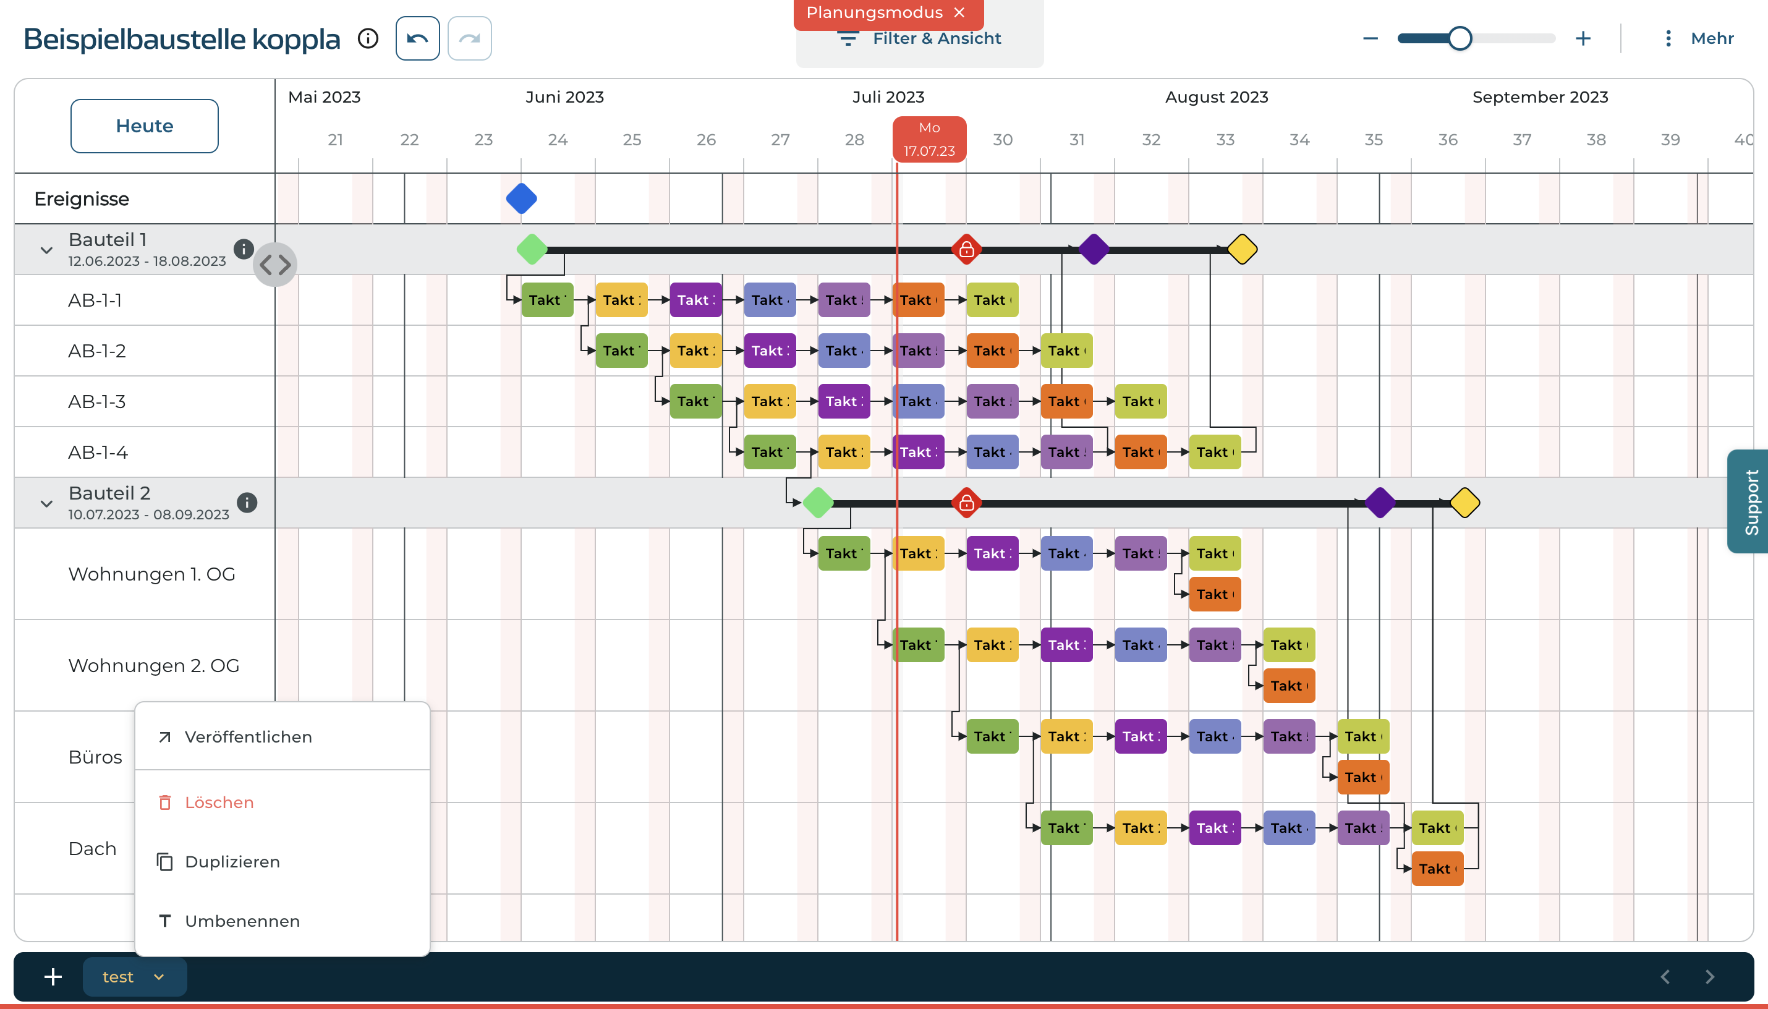Click the sidebar resize arrows handle
The height and width of the screenshot is (1009, 1768).
(x=275, y=264)
